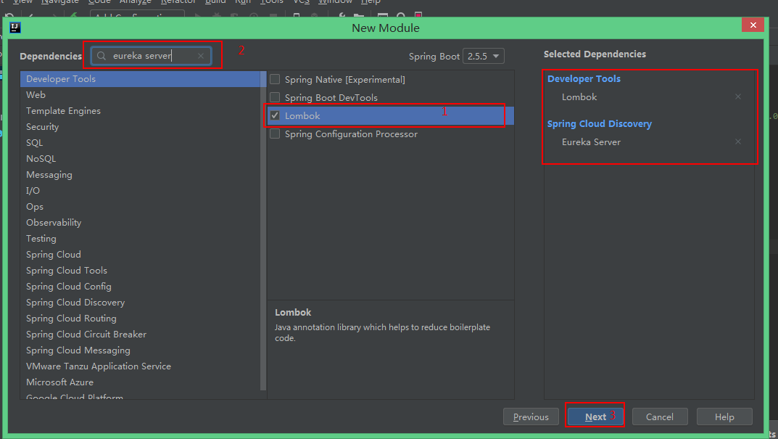Select Template Engines category

point(140,111)
